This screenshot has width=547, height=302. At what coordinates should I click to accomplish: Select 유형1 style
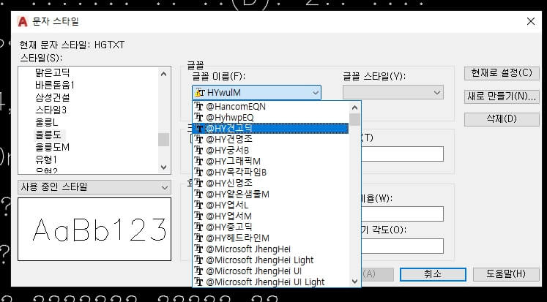click(x=46, y=160)
